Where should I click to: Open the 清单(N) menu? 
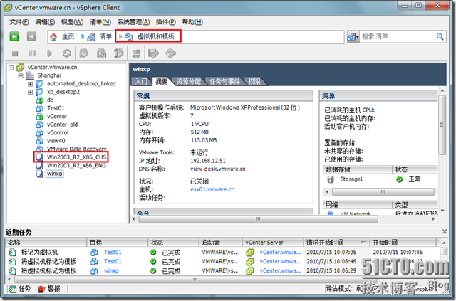100,22
